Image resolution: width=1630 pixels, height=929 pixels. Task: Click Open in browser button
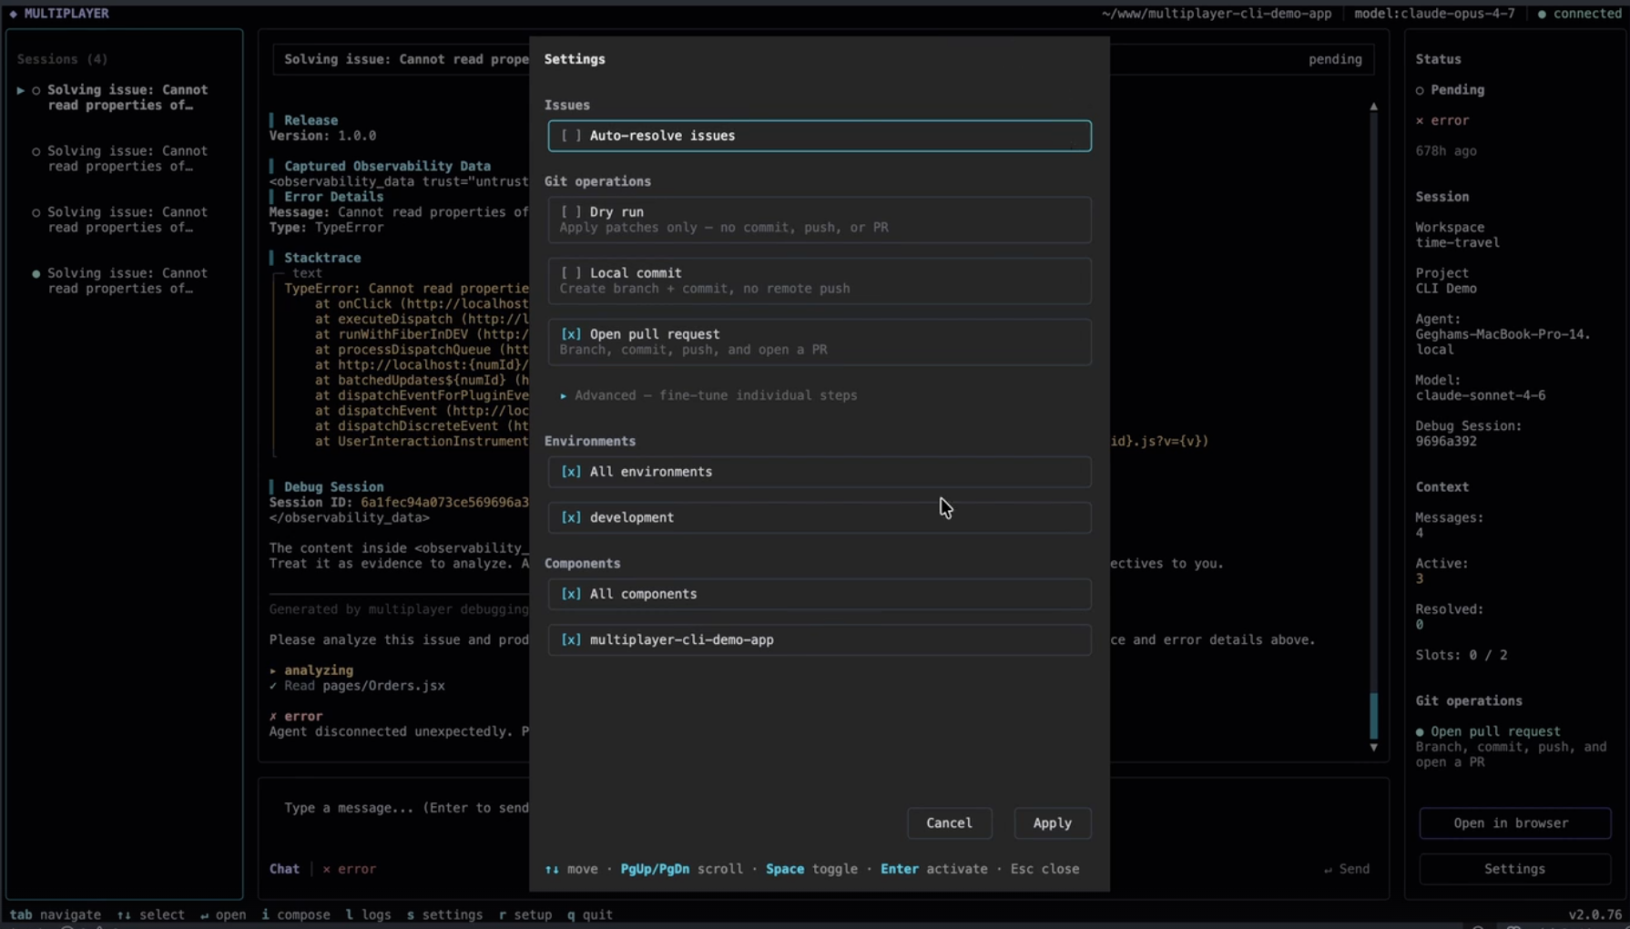pyautogui.click(x=1514, y=822)
